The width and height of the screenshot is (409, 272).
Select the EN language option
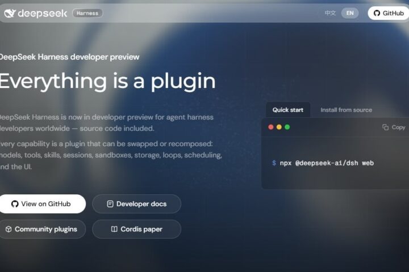pos(350,13)
